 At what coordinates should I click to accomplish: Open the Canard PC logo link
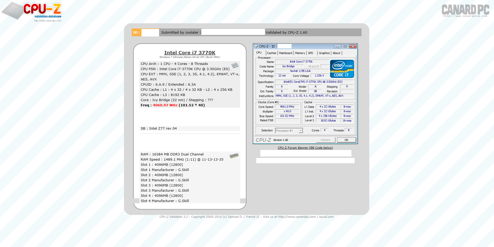click(x=465, y=11)
